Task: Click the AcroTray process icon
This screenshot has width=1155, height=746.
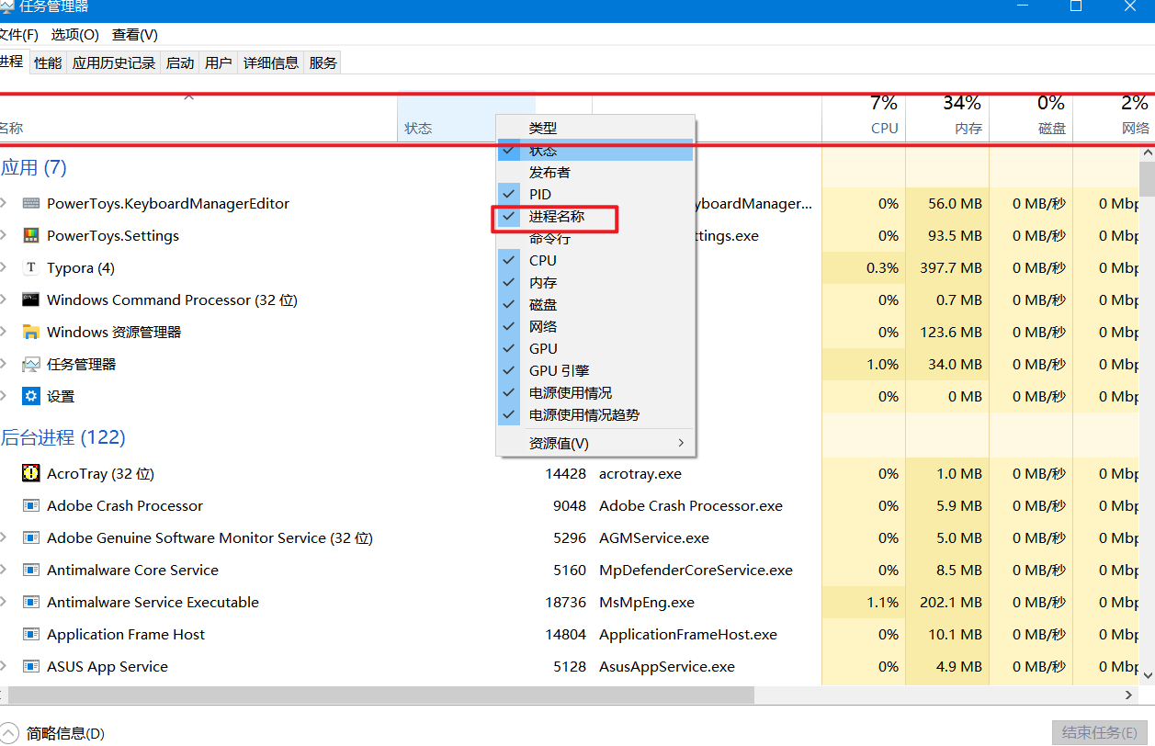Action: pyautogui.click(x=31, y=474)
